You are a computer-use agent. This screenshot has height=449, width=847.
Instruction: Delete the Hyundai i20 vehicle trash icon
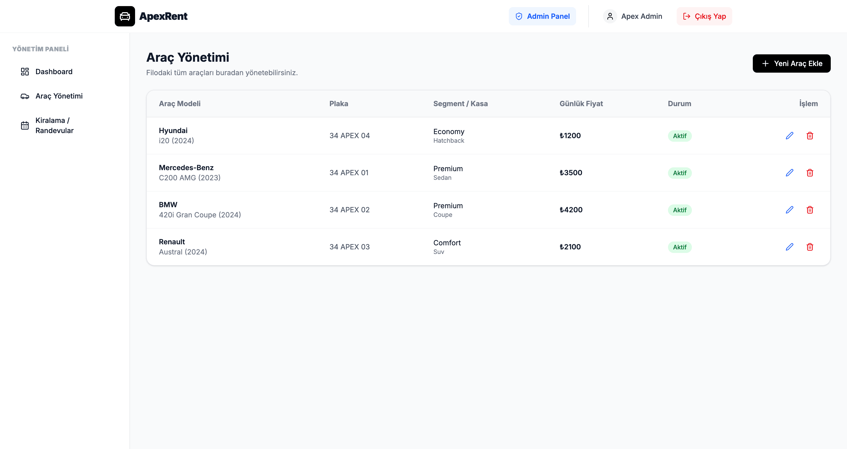[809, 136]
